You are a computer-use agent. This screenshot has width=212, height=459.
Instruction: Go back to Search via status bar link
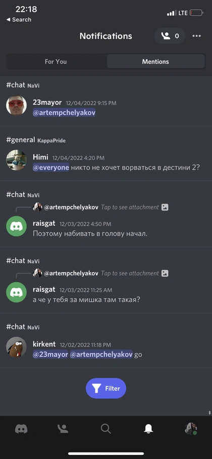[19, 20]
